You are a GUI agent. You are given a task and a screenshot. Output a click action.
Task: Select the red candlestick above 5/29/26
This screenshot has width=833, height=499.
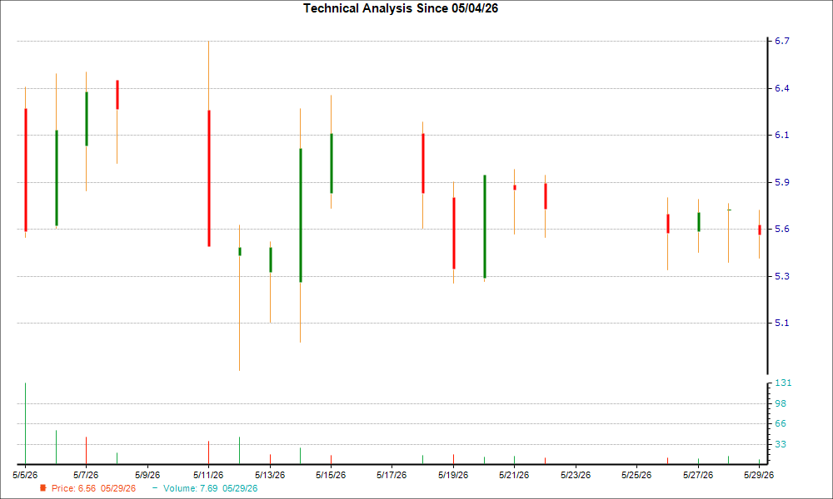(760, 230)
